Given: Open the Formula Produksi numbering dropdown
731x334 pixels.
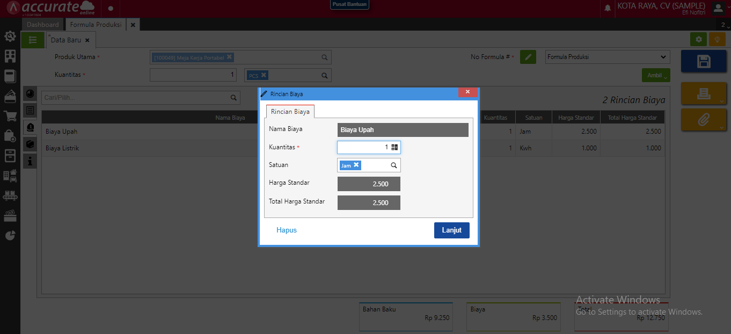Looking at the screenshot, I should [x=608, y=57].
